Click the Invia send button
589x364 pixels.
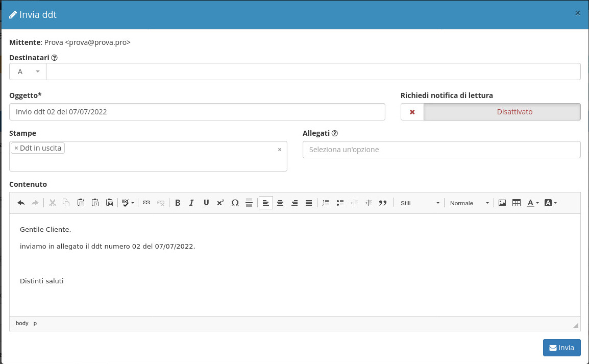(x=561, y=348)
